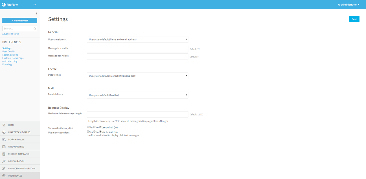Image resolution: width=366 pixels, height=179 pixels.
Task: Select Yes for Show oldest history first
Action: (x=88, y=127)
